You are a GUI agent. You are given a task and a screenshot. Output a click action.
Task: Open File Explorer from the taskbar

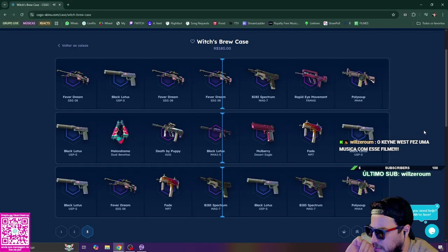click(107, 247)
